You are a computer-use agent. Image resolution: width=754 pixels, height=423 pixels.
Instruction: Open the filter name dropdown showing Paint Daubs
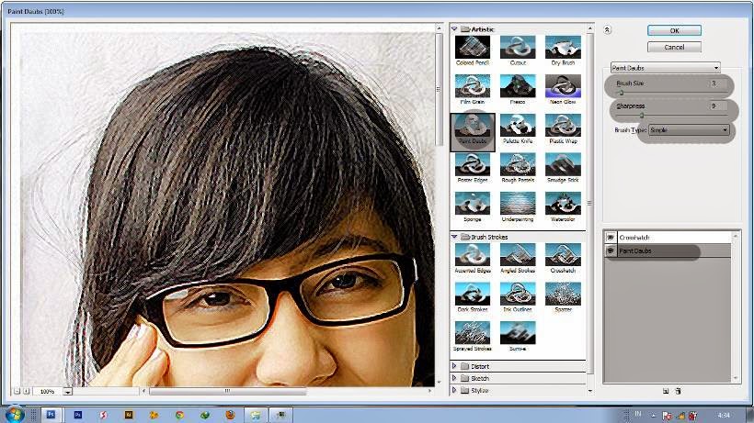pyautogui.click(x=665, y=68)
